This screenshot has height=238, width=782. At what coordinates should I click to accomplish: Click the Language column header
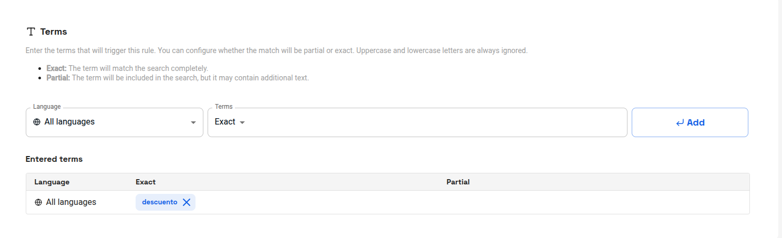52,182
